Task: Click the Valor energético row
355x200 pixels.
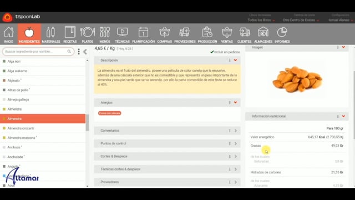Action: (x=297, y=137)
